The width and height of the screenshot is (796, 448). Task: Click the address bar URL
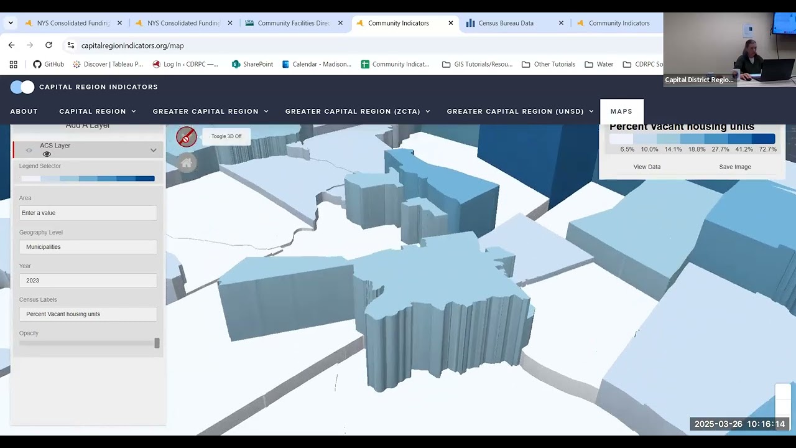pos(132,45)
